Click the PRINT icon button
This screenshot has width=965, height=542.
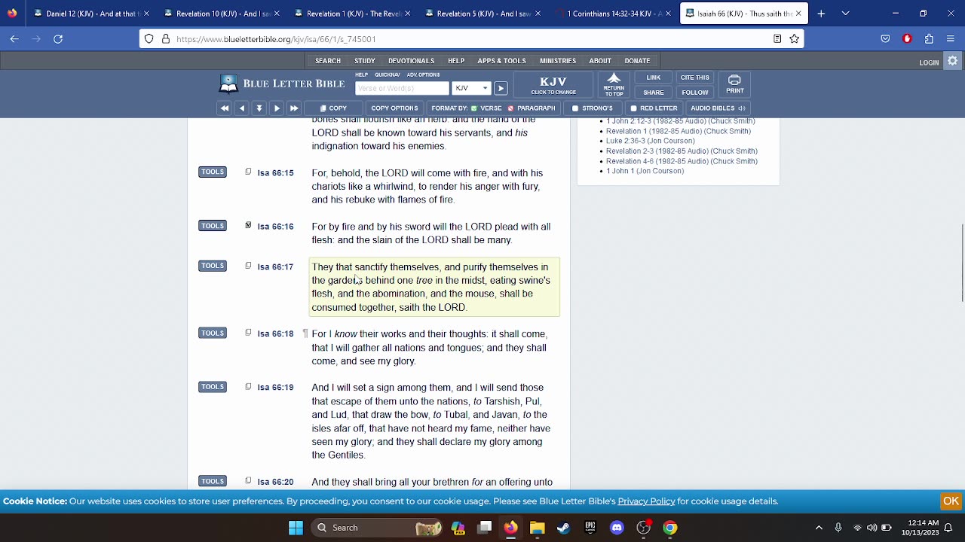735,84
